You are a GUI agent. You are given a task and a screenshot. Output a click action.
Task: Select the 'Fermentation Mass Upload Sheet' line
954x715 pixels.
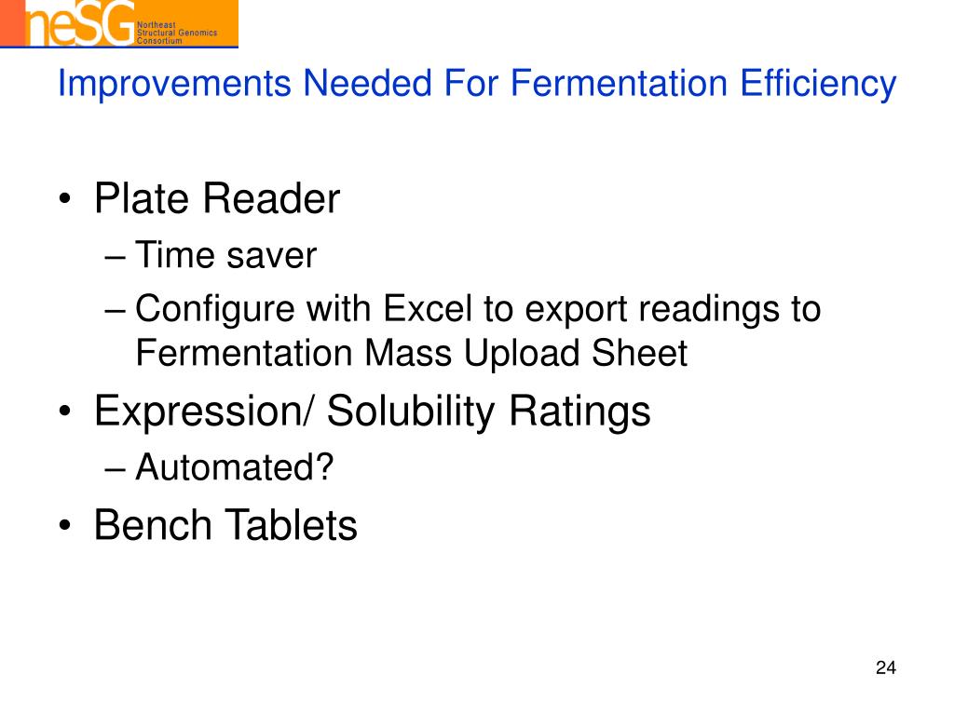[x=411, y=353]
